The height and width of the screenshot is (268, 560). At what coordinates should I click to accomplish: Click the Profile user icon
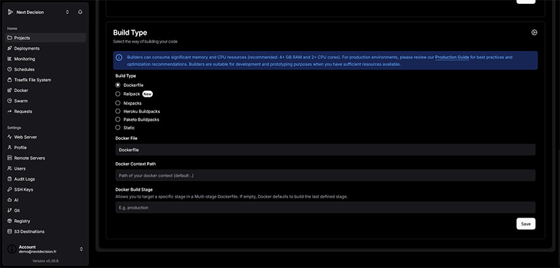(x=10, y=148)
